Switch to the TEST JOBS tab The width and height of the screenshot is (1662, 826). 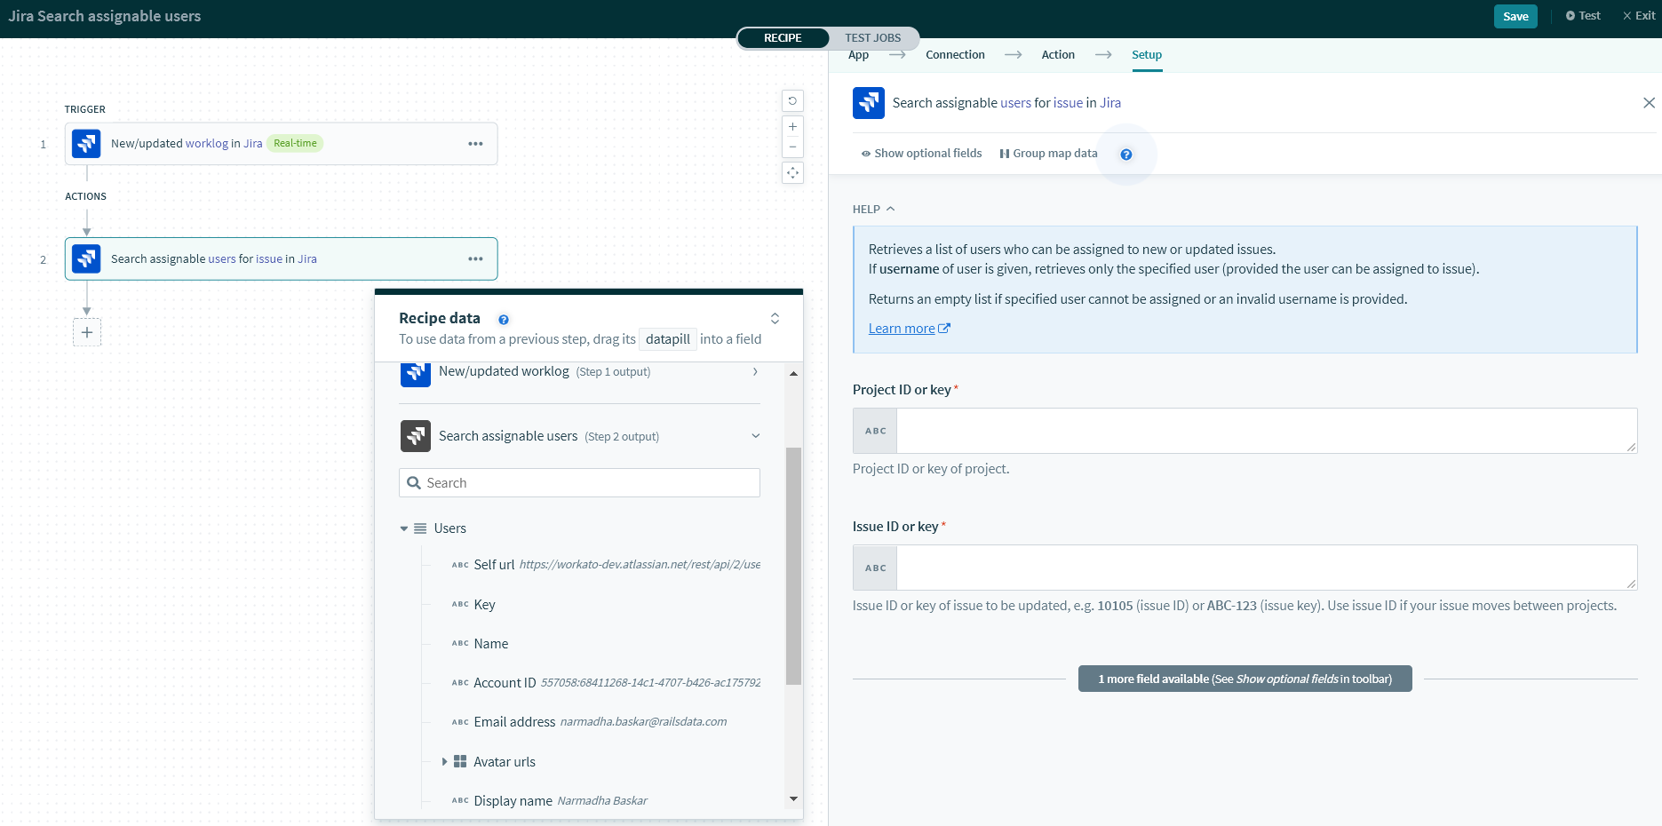[x=873, y=37]
